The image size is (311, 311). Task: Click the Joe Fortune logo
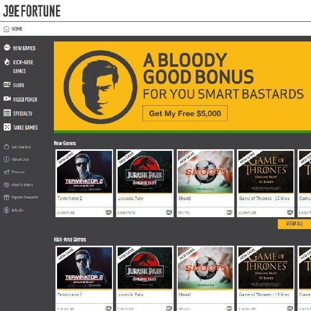point(32,11)
